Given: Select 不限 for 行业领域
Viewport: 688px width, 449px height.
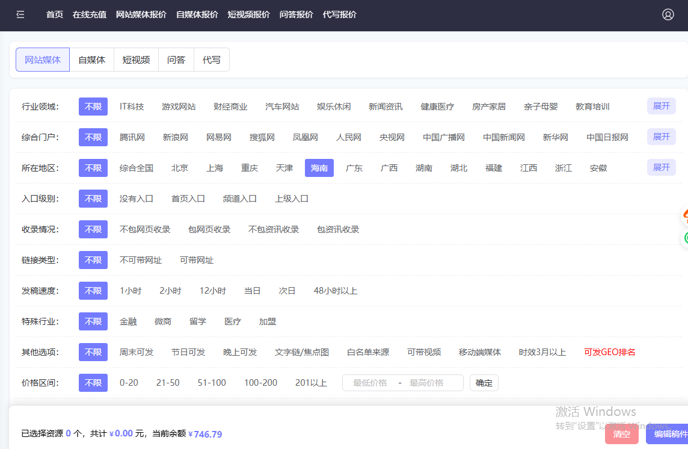Looking at the screenshot, I should (93, 107).
